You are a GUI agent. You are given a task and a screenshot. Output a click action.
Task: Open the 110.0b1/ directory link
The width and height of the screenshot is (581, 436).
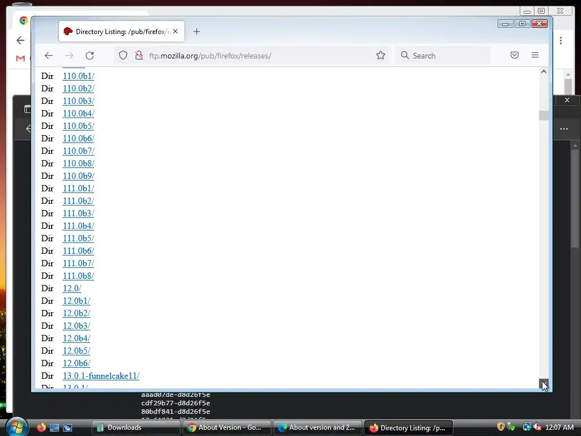pos(78,76)
